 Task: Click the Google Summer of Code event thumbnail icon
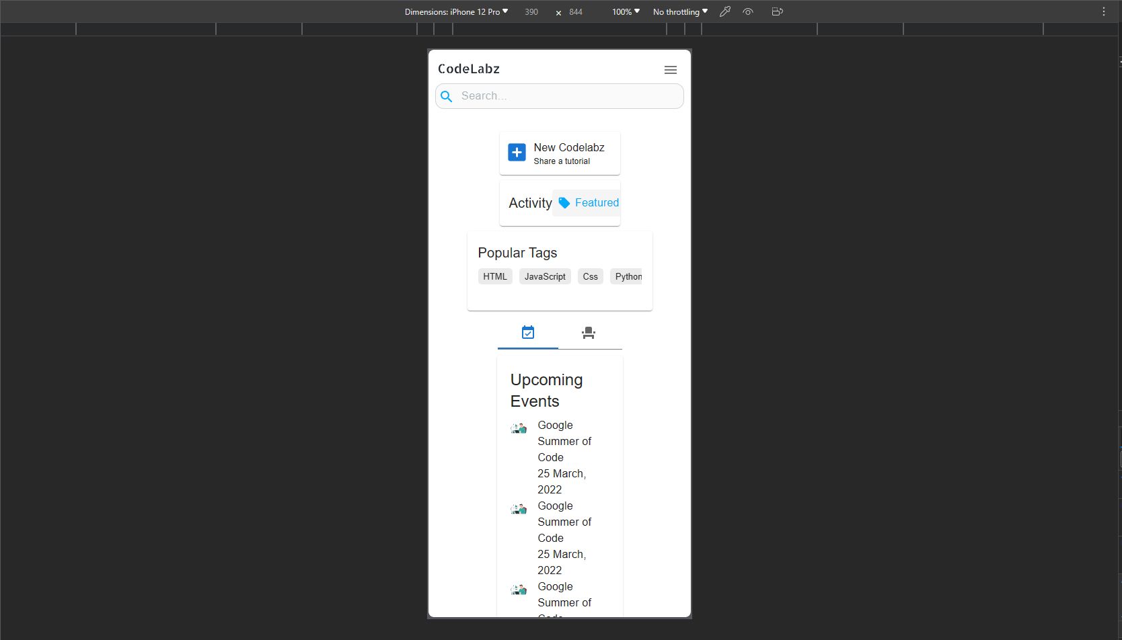pyautogui.click(x=518, y=428)
